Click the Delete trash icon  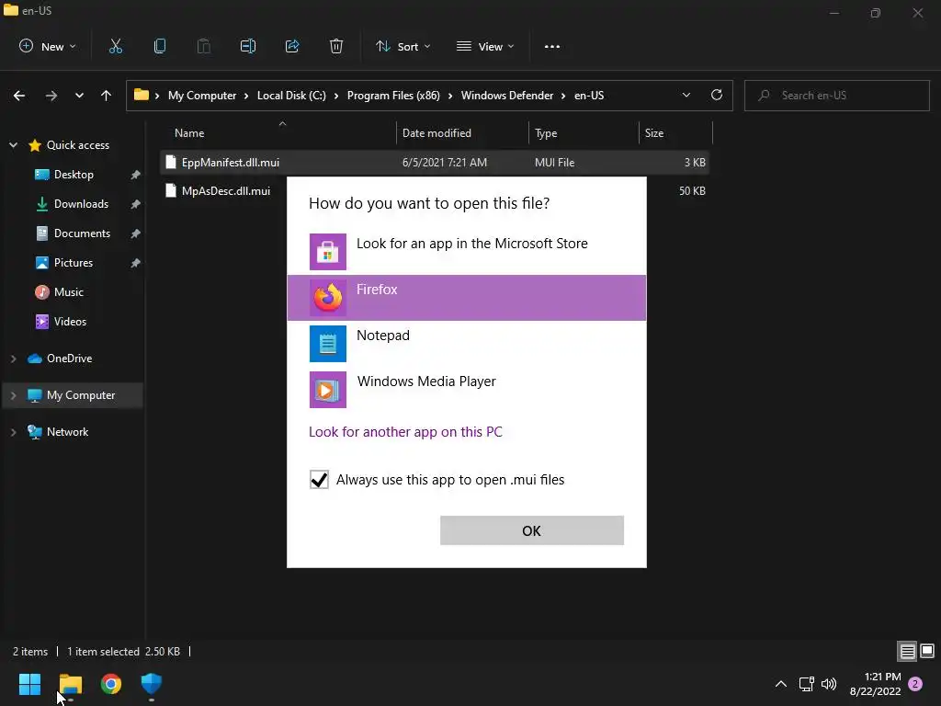(x=336, y=46)
